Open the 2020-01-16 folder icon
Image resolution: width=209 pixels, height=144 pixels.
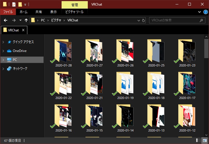pos(63,116)
